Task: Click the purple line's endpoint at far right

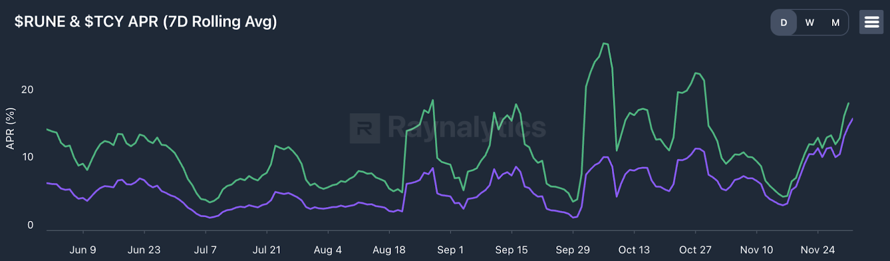Action: (x=852, y=119)
